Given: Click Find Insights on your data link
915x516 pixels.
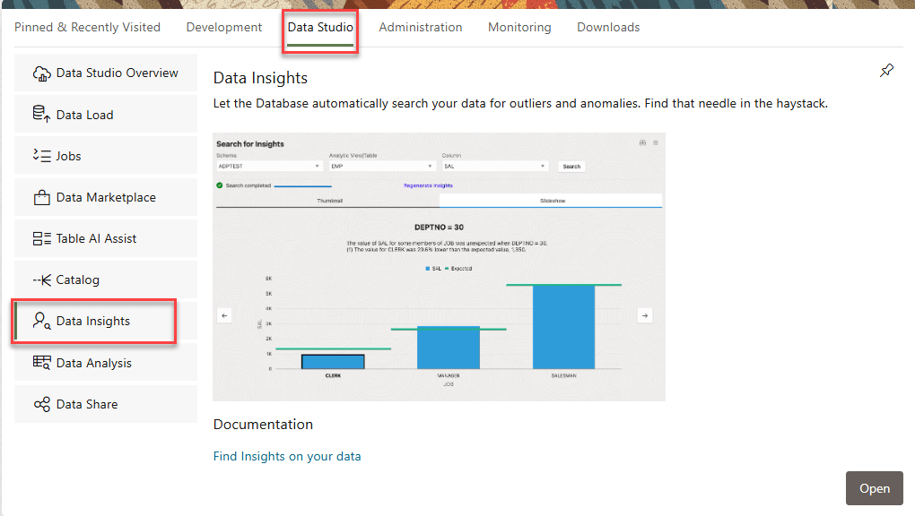Looking at the screenshot, I should 287,456.
